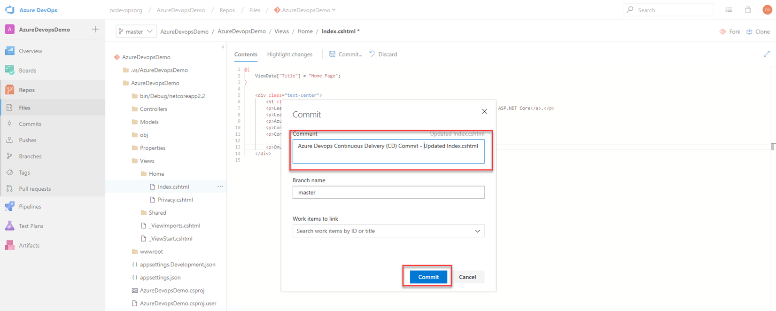Screen dimensions: 776x311
Task: Open the marketplace shopping bag icon
Action: tap(748, 10)
